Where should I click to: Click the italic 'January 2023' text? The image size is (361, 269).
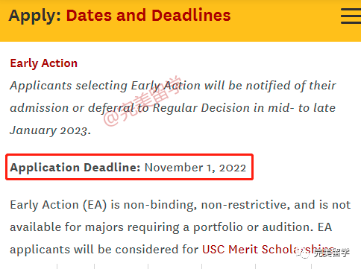tap(48, 130)
